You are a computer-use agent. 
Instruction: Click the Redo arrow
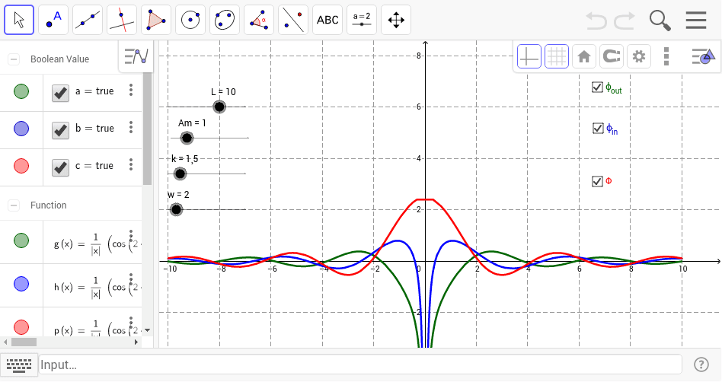point(625,21)
